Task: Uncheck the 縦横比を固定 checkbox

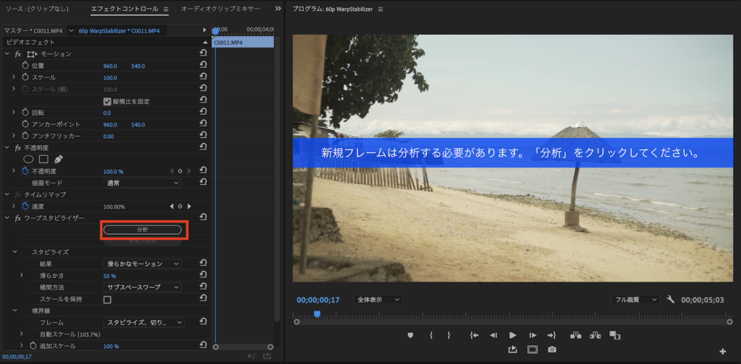Action: 107,101
